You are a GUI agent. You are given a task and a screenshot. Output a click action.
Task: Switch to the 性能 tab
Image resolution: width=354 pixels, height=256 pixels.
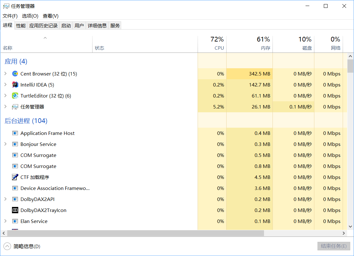point(21,26)
